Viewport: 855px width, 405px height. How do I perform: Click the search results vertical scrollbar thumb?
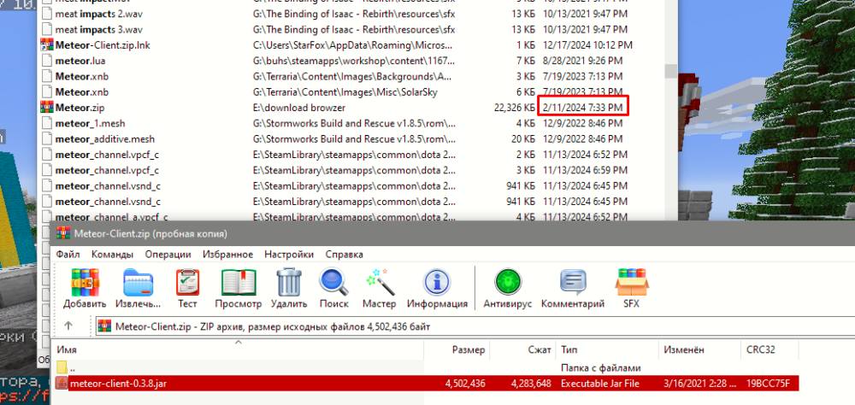[x=670, y=71]
